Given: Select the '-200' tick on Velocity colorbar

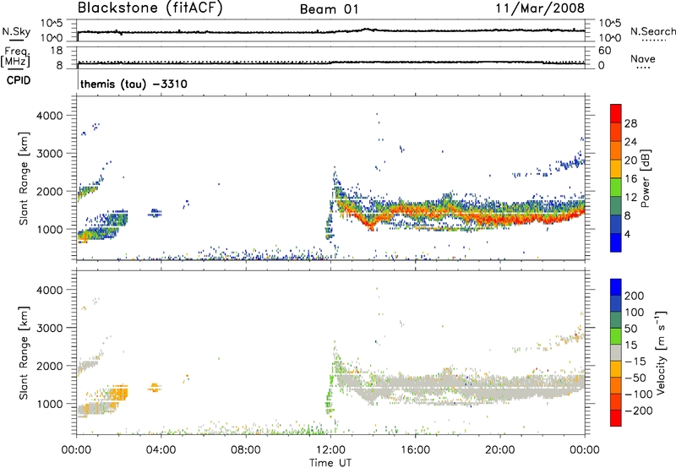Looking at the screenshot, I should pyautogui.click(x=639, y=411).
